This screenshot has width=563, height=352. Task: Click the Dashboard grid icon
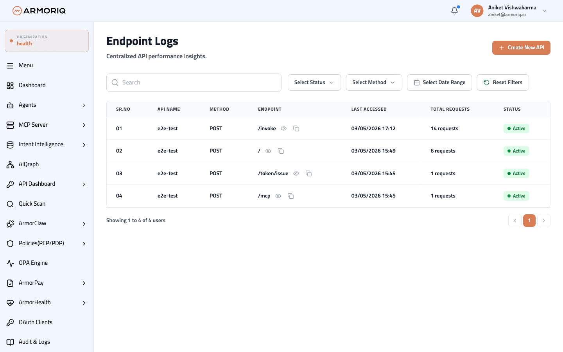click(10, 85)
